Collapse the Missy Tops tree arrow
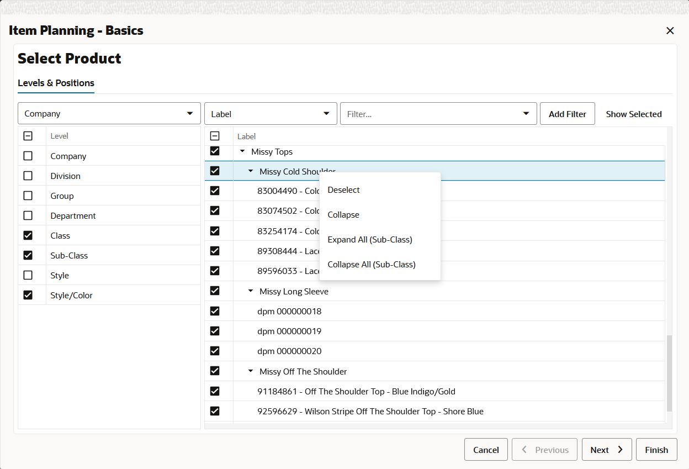Viewport: 689px width, 469px height. (x=242, y=151)
